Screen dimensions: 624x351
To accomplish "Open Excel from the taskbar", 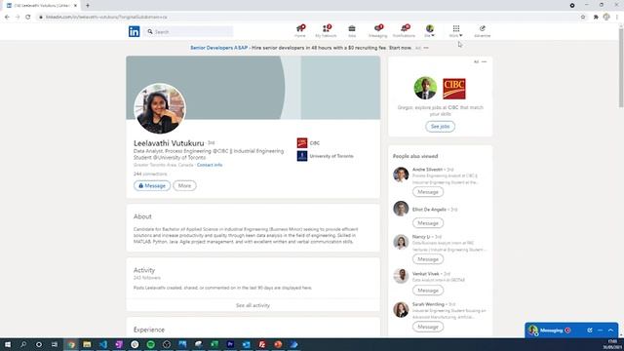I will click(214, 344).
